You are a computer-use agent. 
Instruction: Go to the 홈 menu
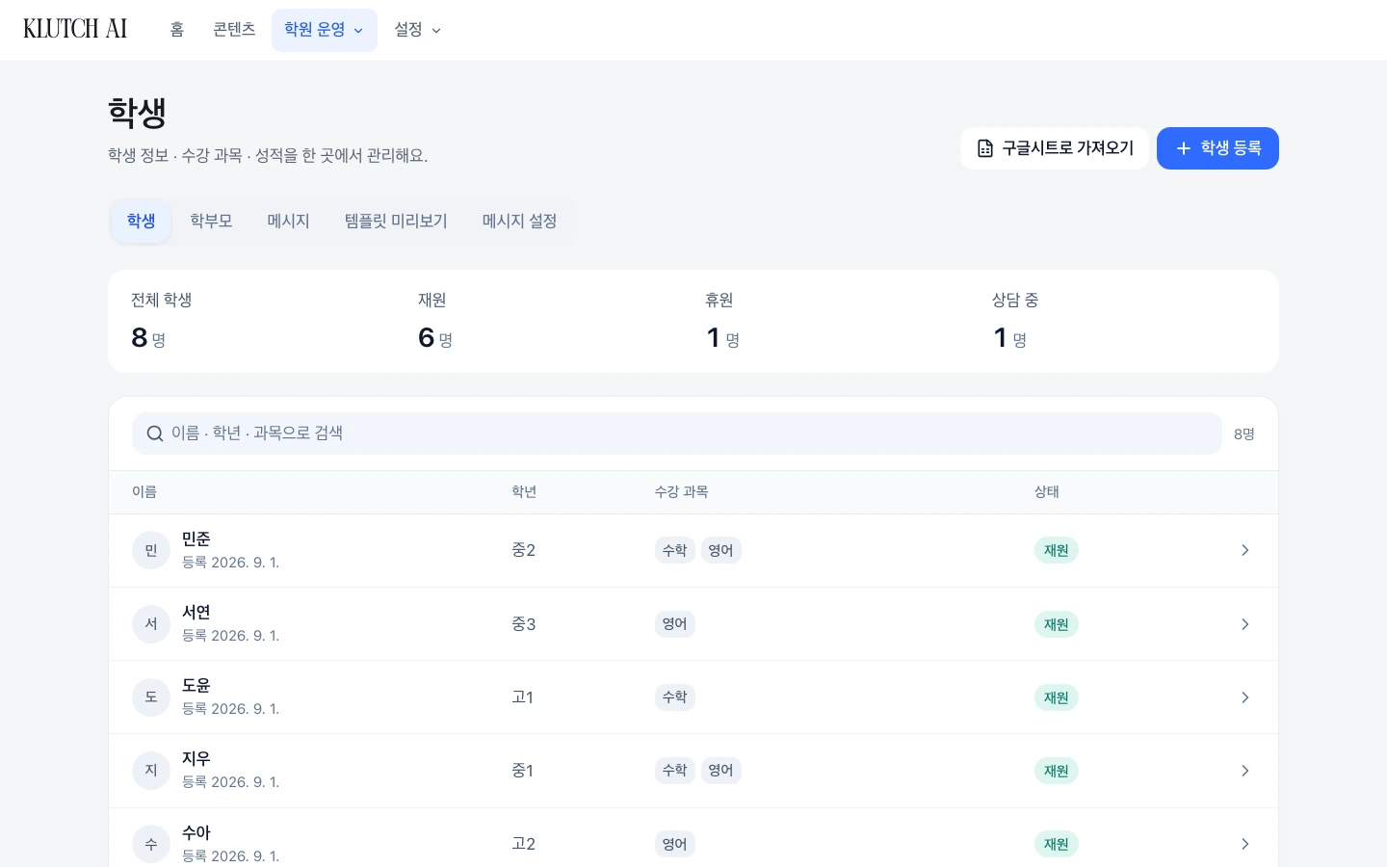[x=177, y=30]
